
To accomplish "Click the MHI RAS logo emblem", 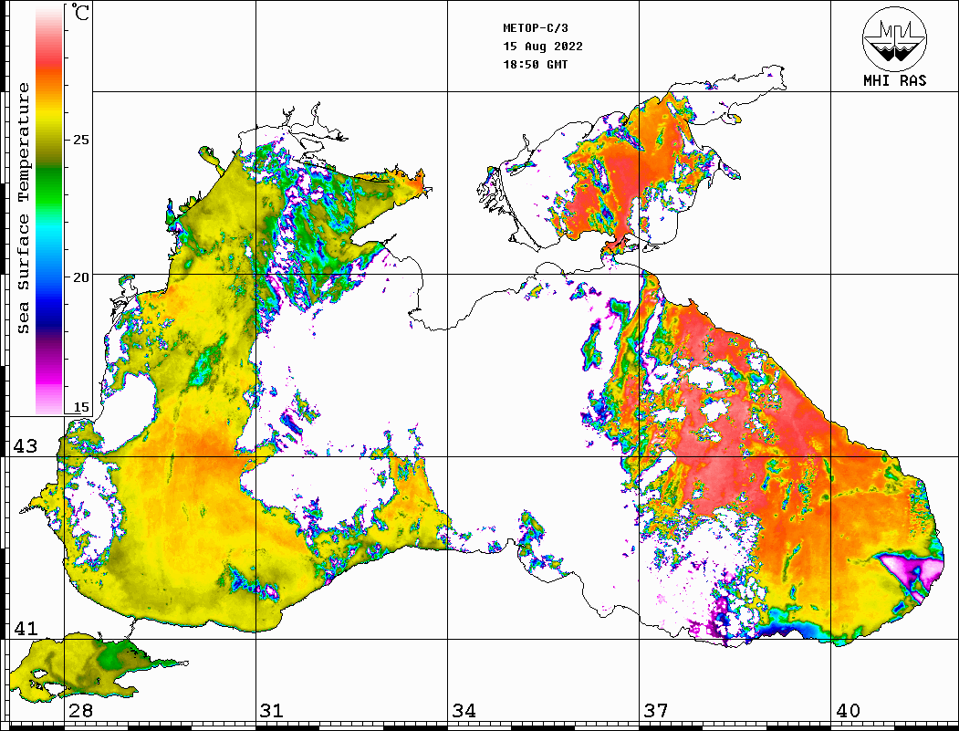I will (894, 38).
